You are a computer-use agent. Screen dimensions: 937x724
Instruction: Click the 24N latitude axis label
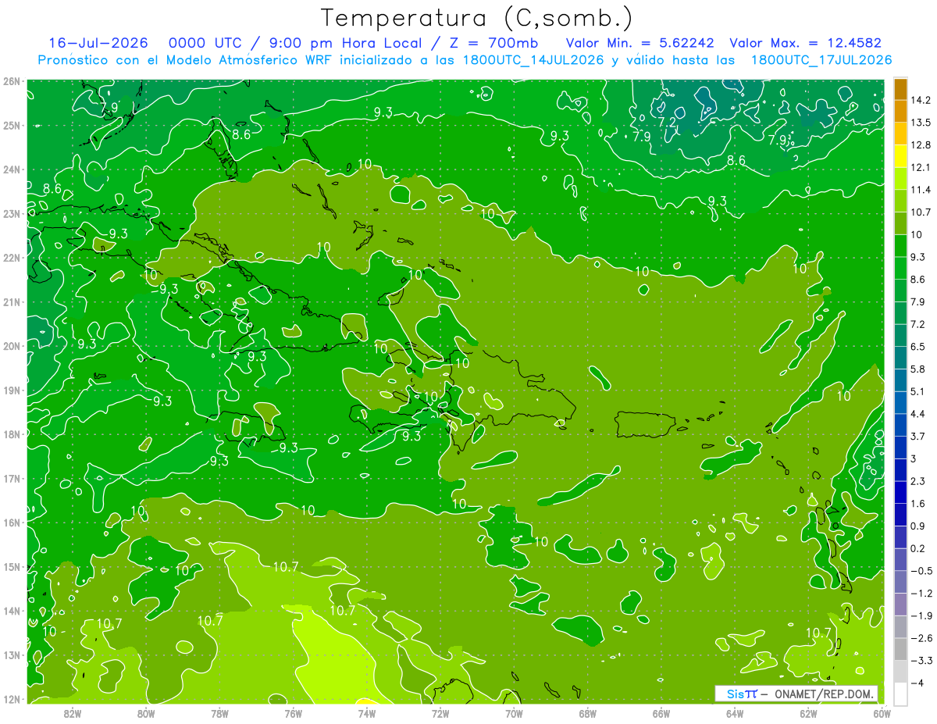tap(11, 169)
